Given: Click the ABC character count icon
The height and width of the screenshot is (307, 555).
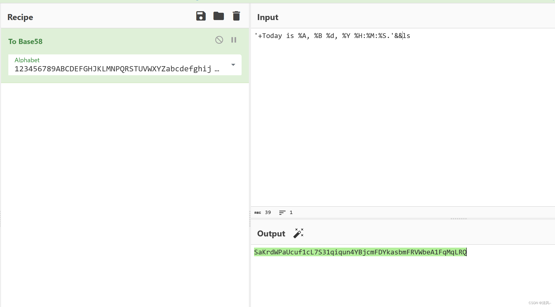Looking at the screenshot, I should pos(258,212).
